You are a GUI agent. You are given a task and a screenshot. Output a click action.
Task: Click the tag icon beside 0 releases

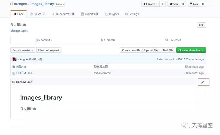pos(167,40)
